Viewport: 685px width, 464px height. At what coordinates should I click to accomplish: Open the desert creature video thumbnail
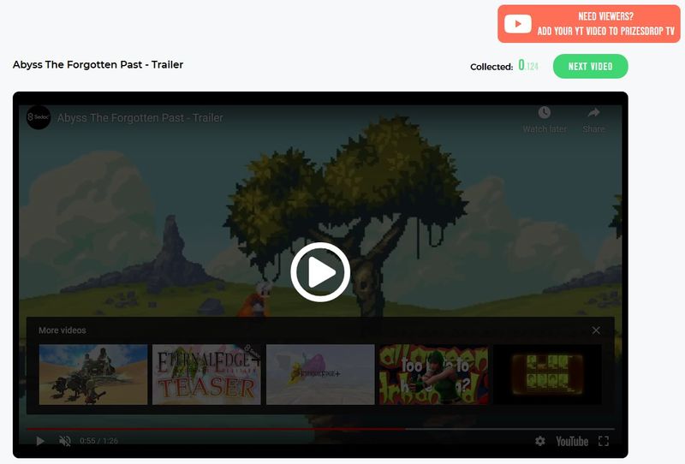coord(93,374)
